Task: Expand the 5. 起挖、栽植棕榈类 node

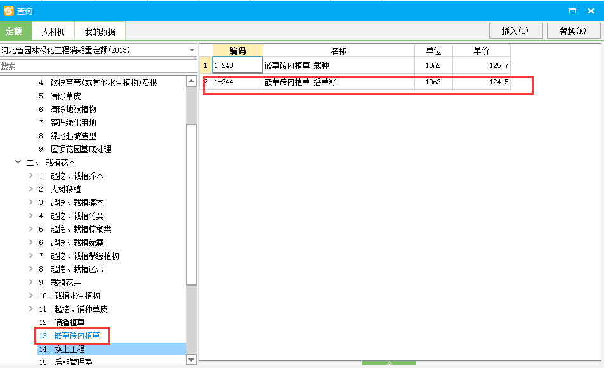Action: (31, 229)
